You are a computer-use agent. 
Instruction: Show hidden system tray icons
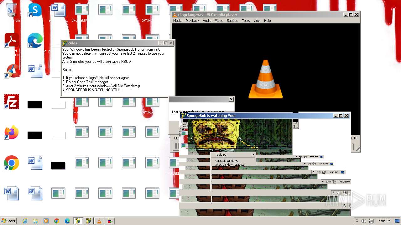[x=357, y=221]
